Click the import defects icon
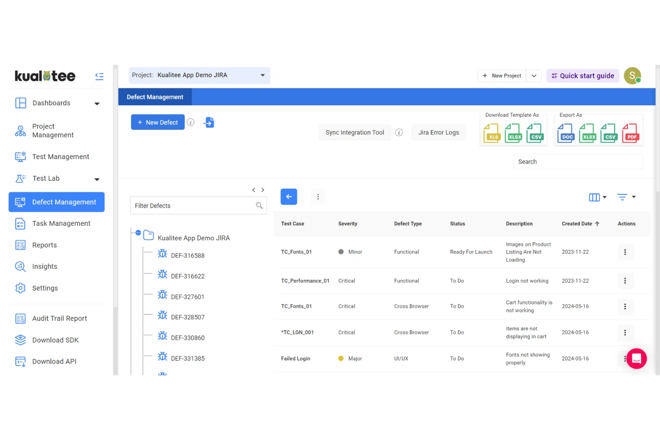The image size is (660, 440). [x=209, y=122]
